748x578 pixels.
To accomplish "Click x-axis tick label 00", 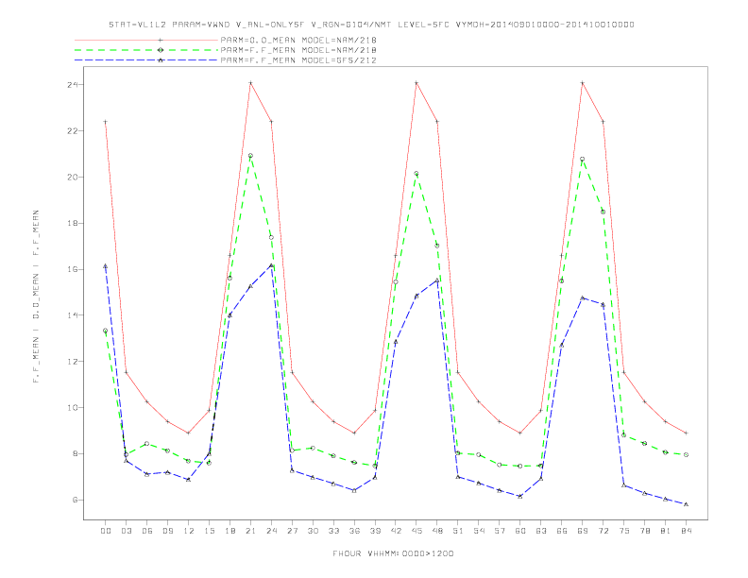I will point(106,531).
